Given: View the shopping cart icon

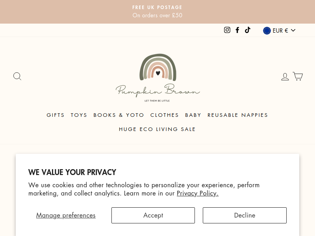Looking at the screenshot, I should 298,76.
